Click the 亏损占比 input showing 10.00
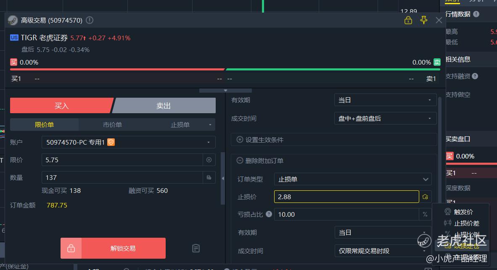Image resolution: width=497 pixels, height=270 pixels. coord(346,214)
